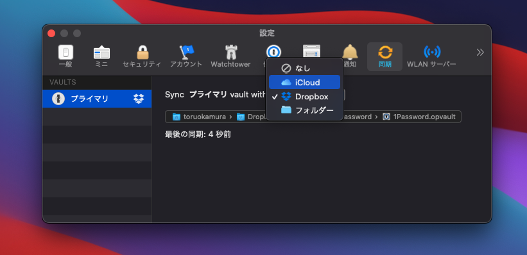Screen dimensions: 527x255
Task: Open the WLAN サーバー pane
Action: pyautogui.click(x=431, y=56)
